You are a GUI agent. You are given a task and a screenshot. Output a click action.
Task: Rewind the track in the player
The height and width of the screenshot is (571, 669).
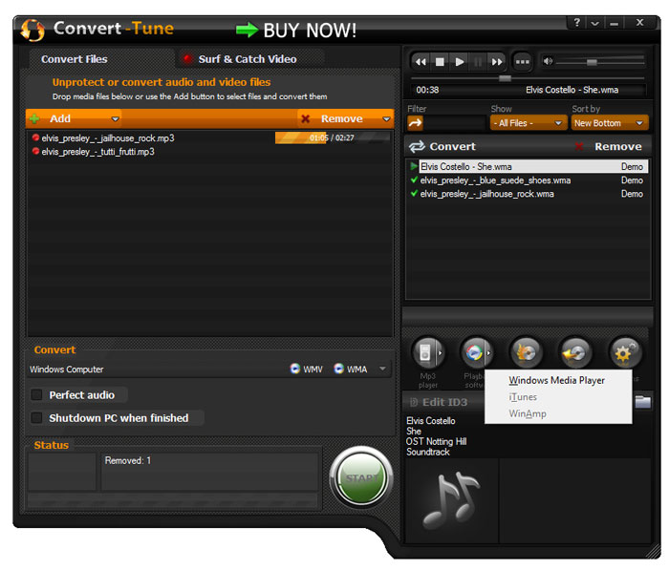(421, 62)
